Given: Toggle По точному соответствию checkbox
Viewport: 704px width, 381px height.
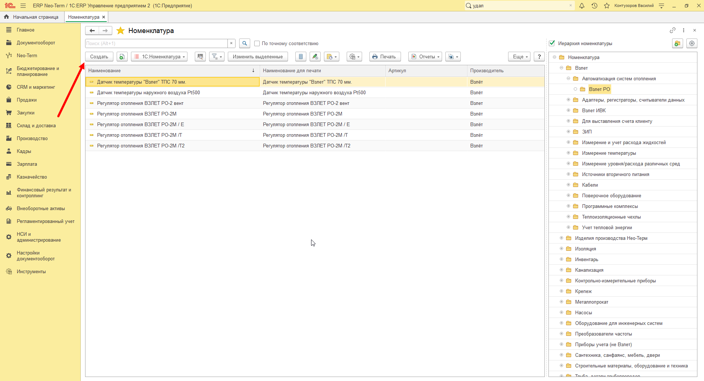Looking at the screenshot, I should pyautogui.click(x=257, y=44).
